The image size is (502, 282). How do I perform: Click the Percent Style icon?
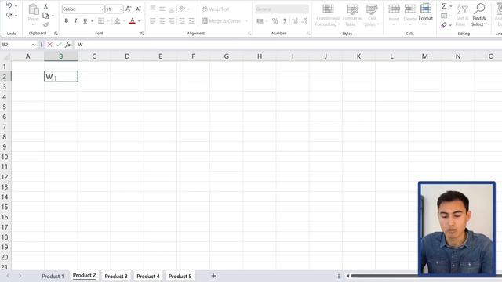275,21
